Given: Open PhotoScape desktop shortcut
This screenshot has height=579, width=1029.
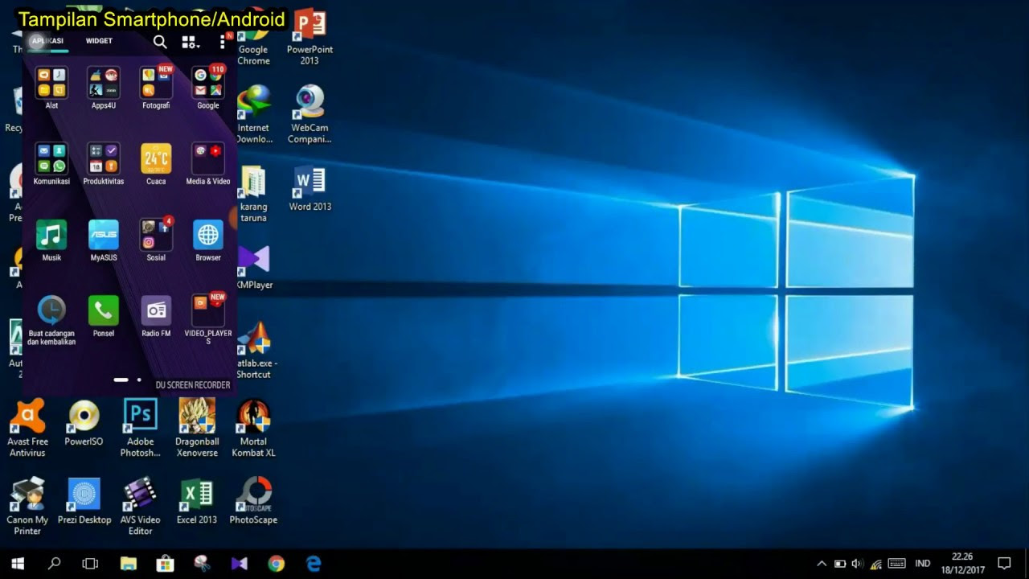Looking at the screenshot, I should [253, 502].
